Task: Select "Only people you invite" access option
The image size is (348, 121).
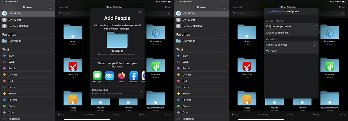Action: pyautogui.click(x=291, y=27)
